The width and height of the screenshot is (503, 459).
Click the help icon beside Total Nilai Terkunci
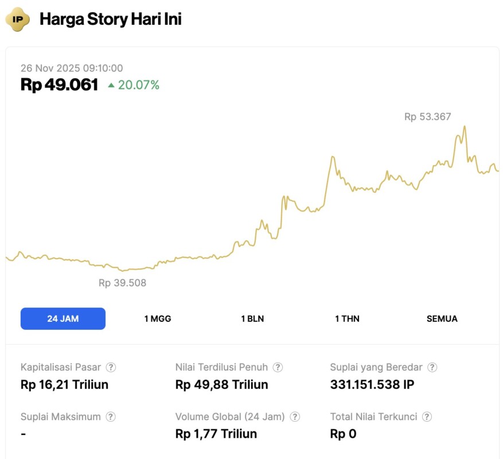427,417
